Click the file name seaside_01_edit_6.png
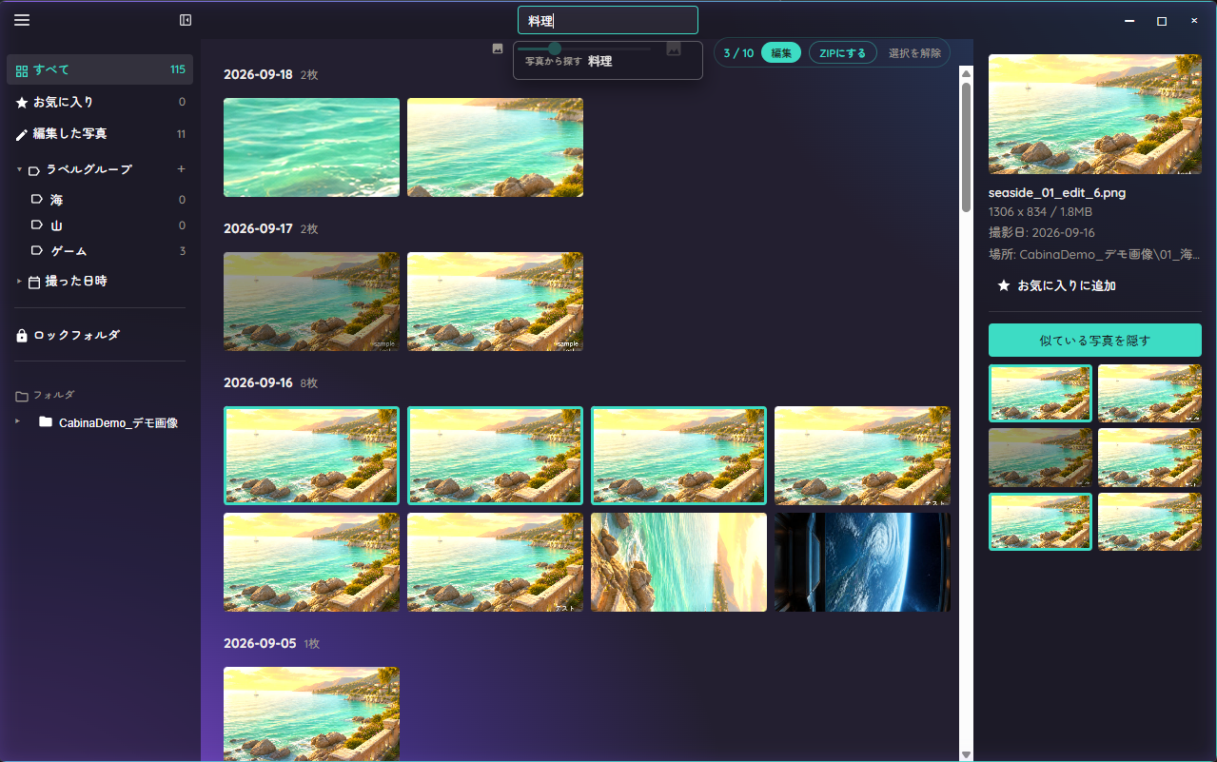Viewport: 1217px width, 762px height. pos(1057,193)
